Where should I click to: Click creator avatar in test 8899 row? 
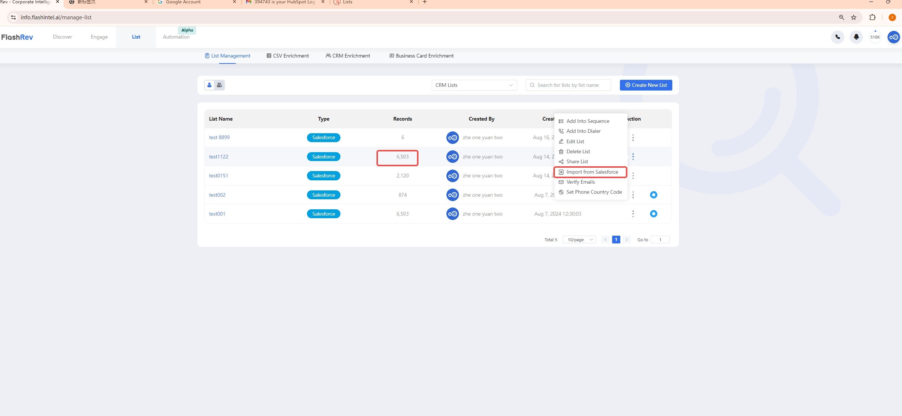tap(452, 138)
